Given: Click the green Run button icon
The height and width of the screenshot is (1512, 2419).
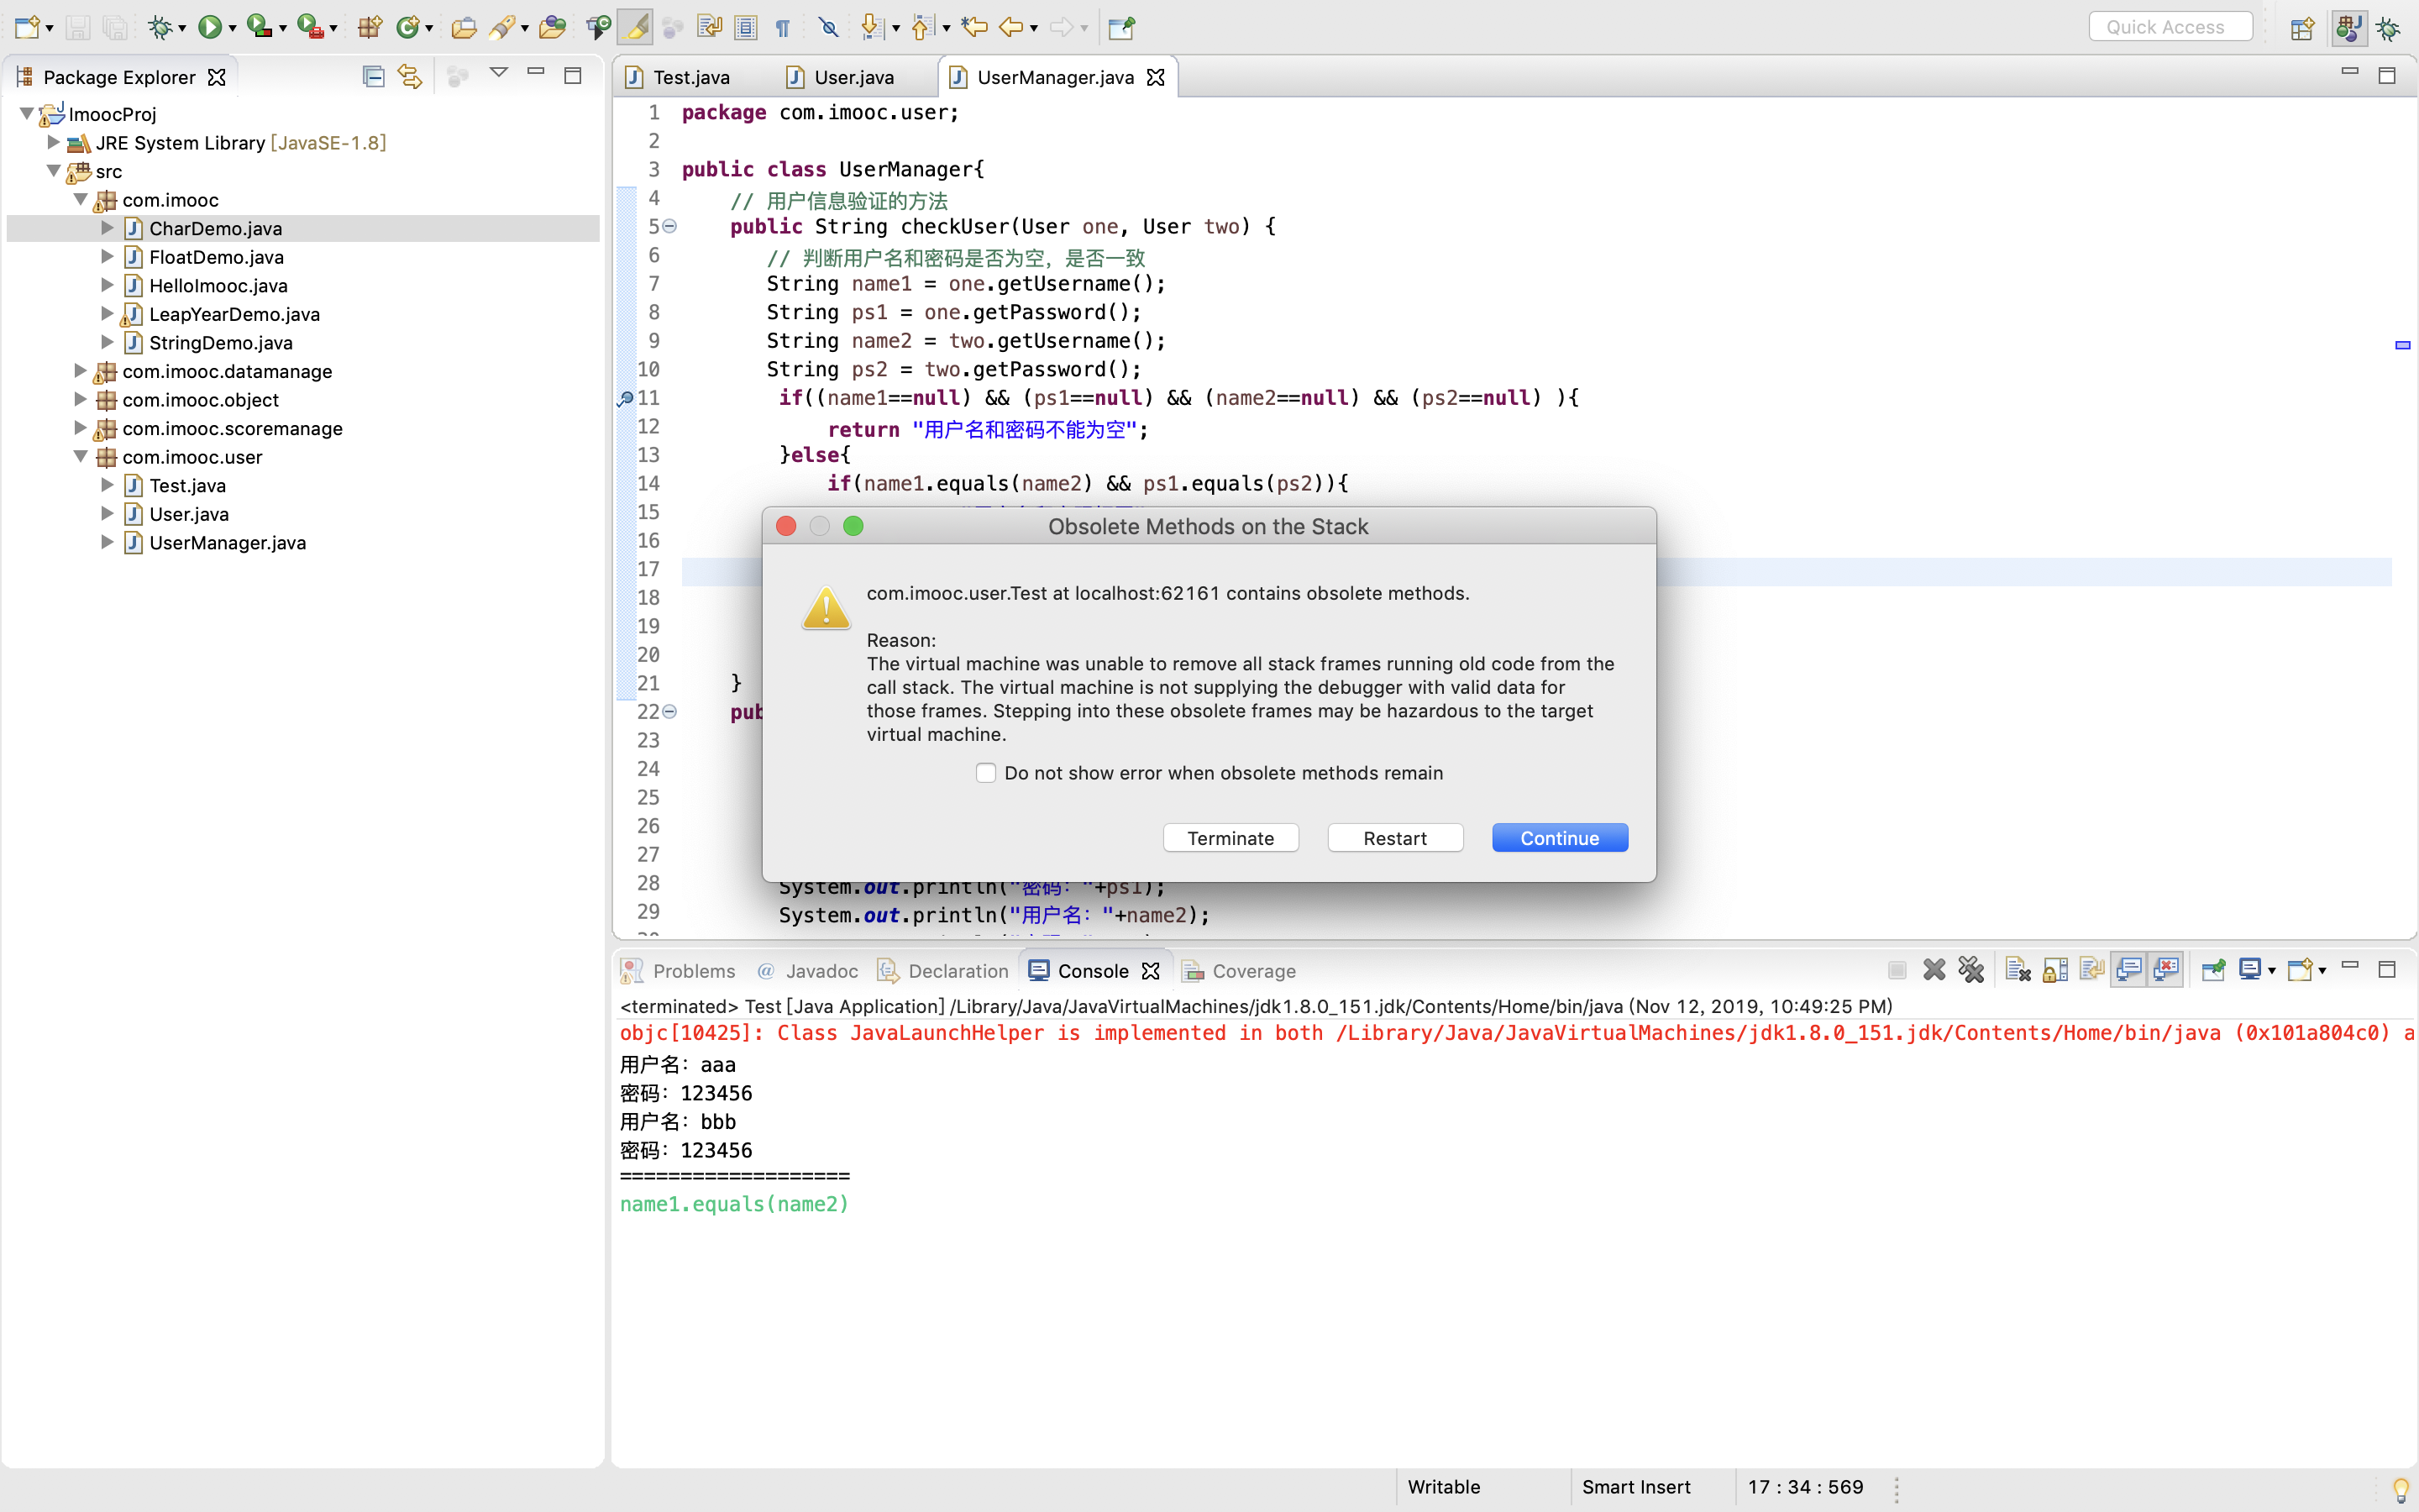Looking at the screenshot, I should click(x=209, y=27).
